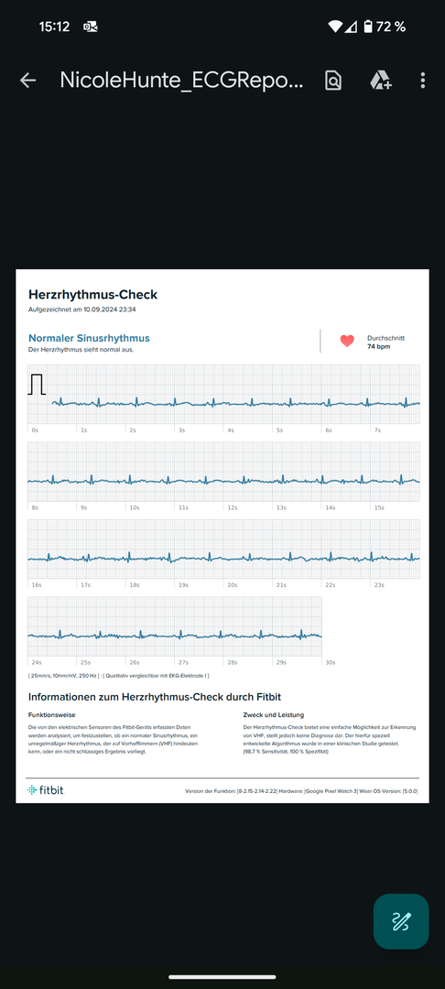Image resolution: width=445 pixels, height=989 pixels.
Task: Open the find-in-document search icon
Action: tap(332, 80)
